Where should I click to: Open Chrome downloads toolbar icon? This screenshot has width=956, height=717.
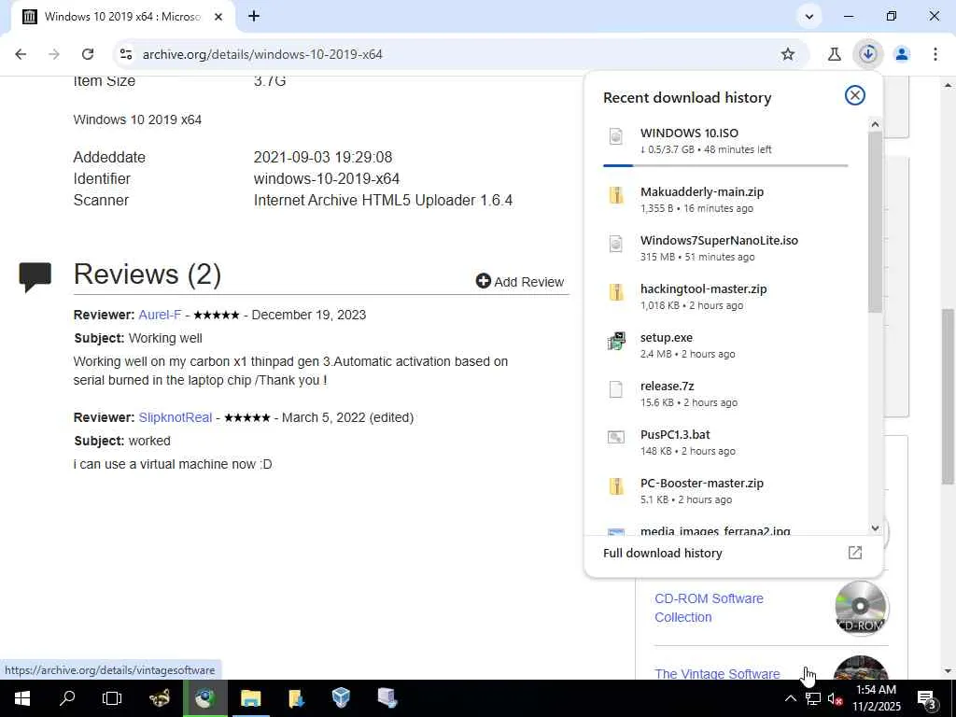click(867, 54)
